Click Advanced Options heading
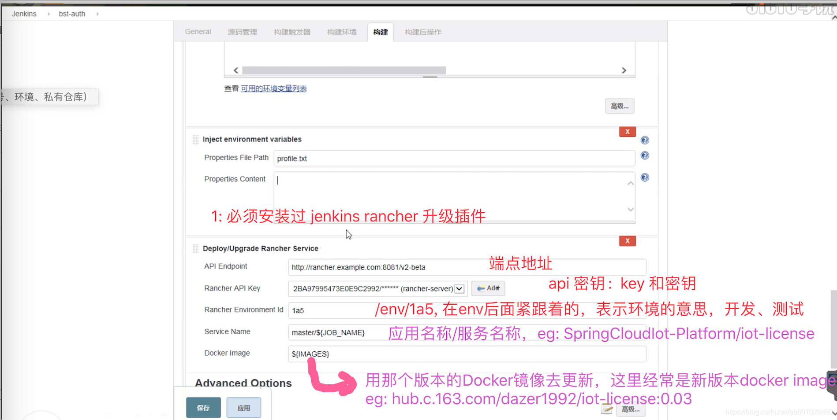 tap(243, 383)
